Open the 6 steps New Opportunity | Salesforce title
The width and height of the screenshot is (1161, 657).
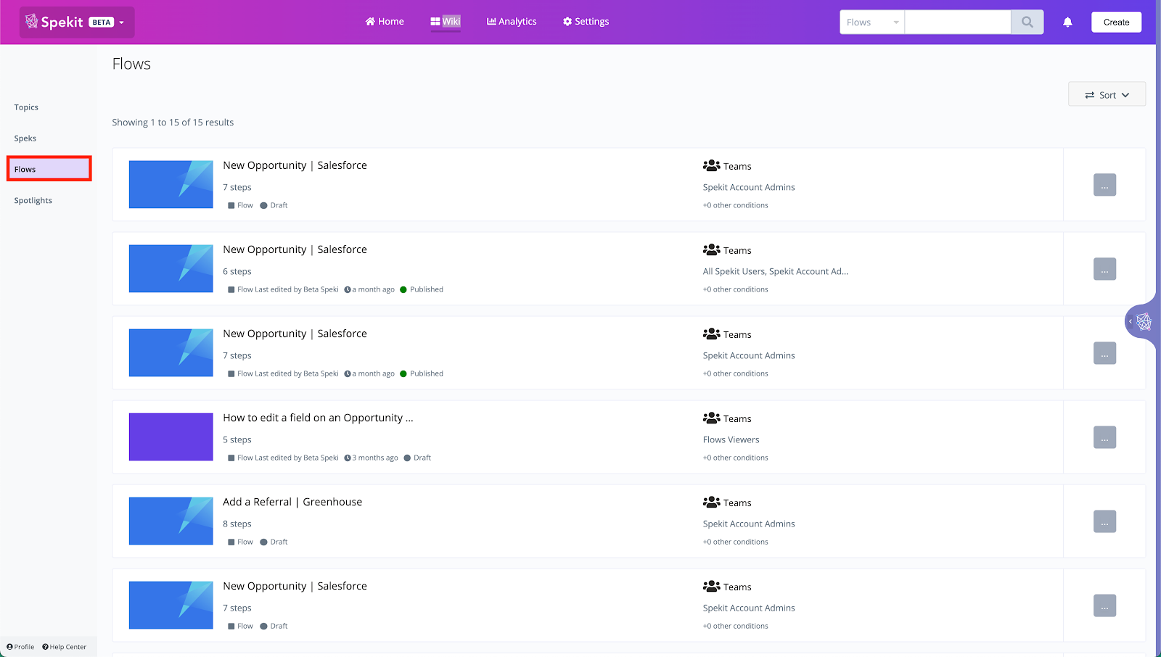click(295, 249)
